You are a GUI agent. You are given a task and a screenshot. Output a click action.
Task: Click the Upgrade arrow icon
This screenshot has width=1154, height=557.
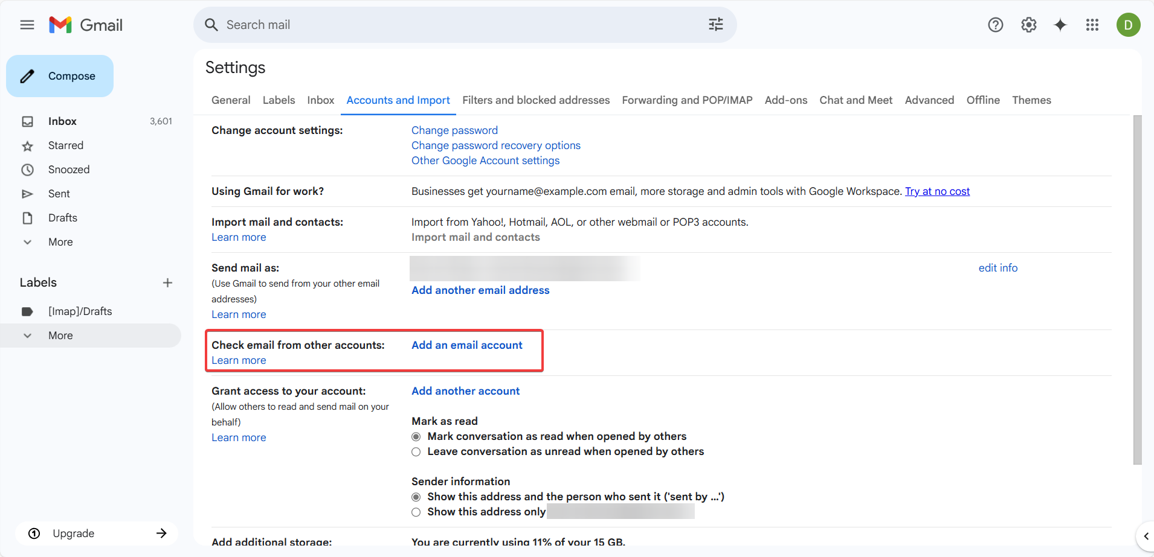click(161, 533)
